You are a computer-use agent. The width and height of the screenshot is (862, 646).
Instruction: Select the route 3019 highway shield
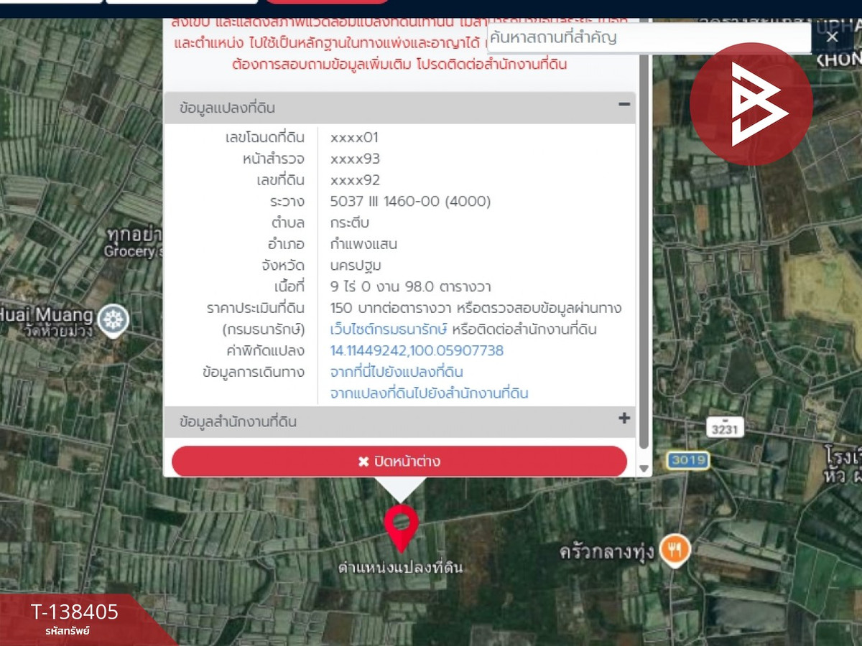coord(687,462)
